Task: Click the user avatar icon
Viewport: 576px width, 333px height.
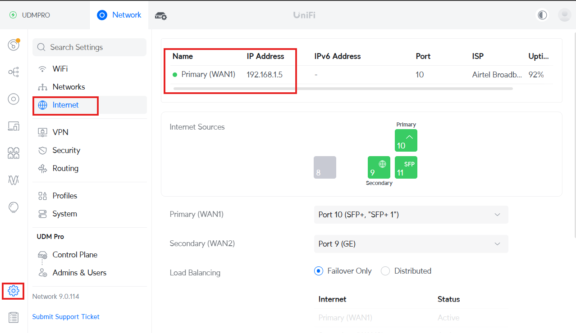Action: point(564,15)
